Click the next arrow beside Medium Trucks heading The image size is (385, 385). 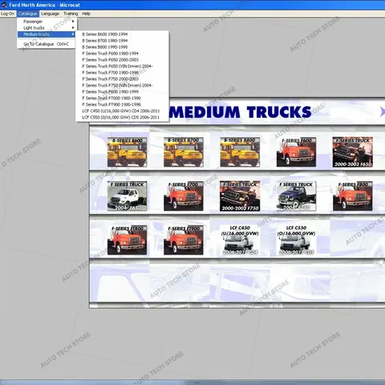click(x=383, y=111)
